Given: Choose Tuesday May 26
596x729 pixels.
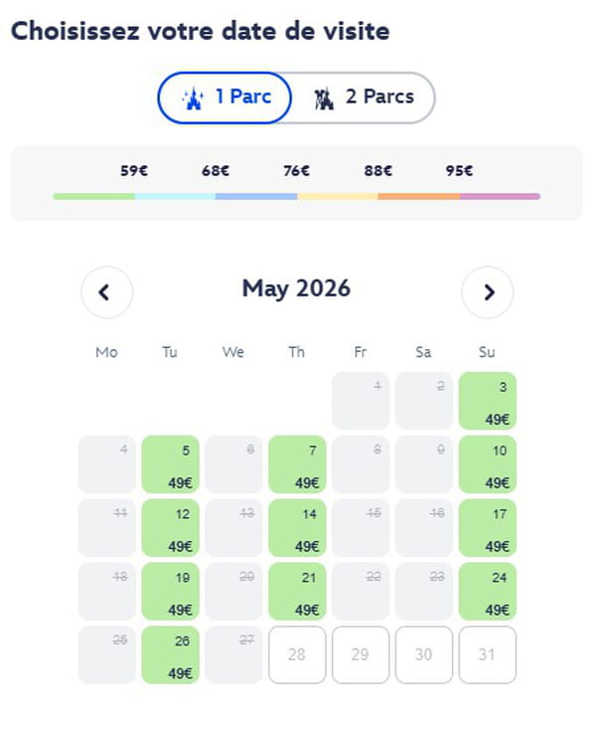Looking at the screenshot, I should click(x=170, y=654).
